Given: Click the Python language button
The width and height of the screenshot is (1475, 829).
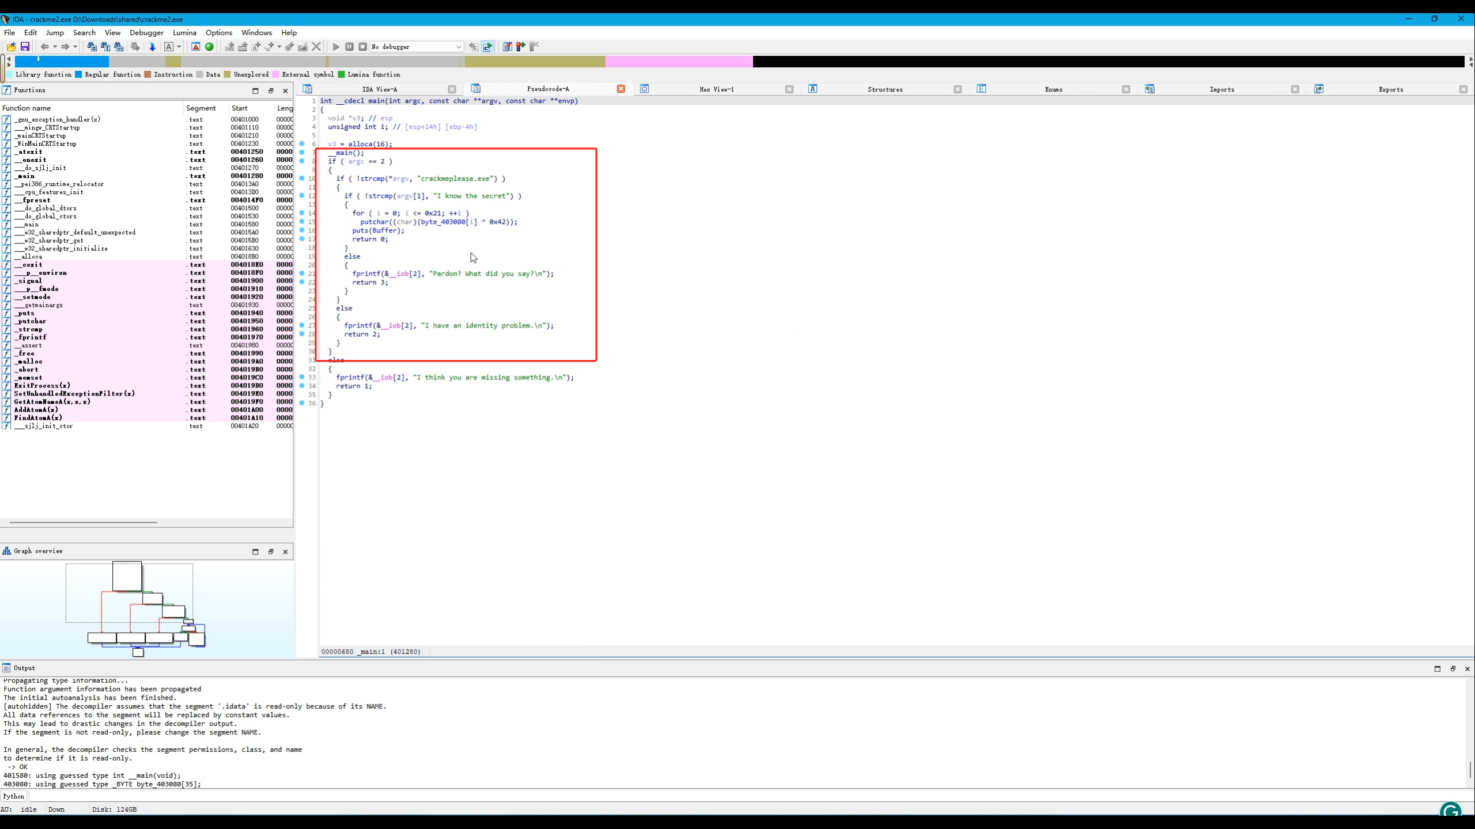Looking at the screenshot, I should (x=14, y=796).
